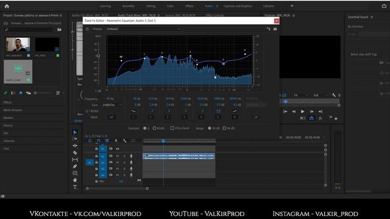This screenshot has width=390, height=219.
Task: Select the Razor tool
Action: (x=75, y=153)
